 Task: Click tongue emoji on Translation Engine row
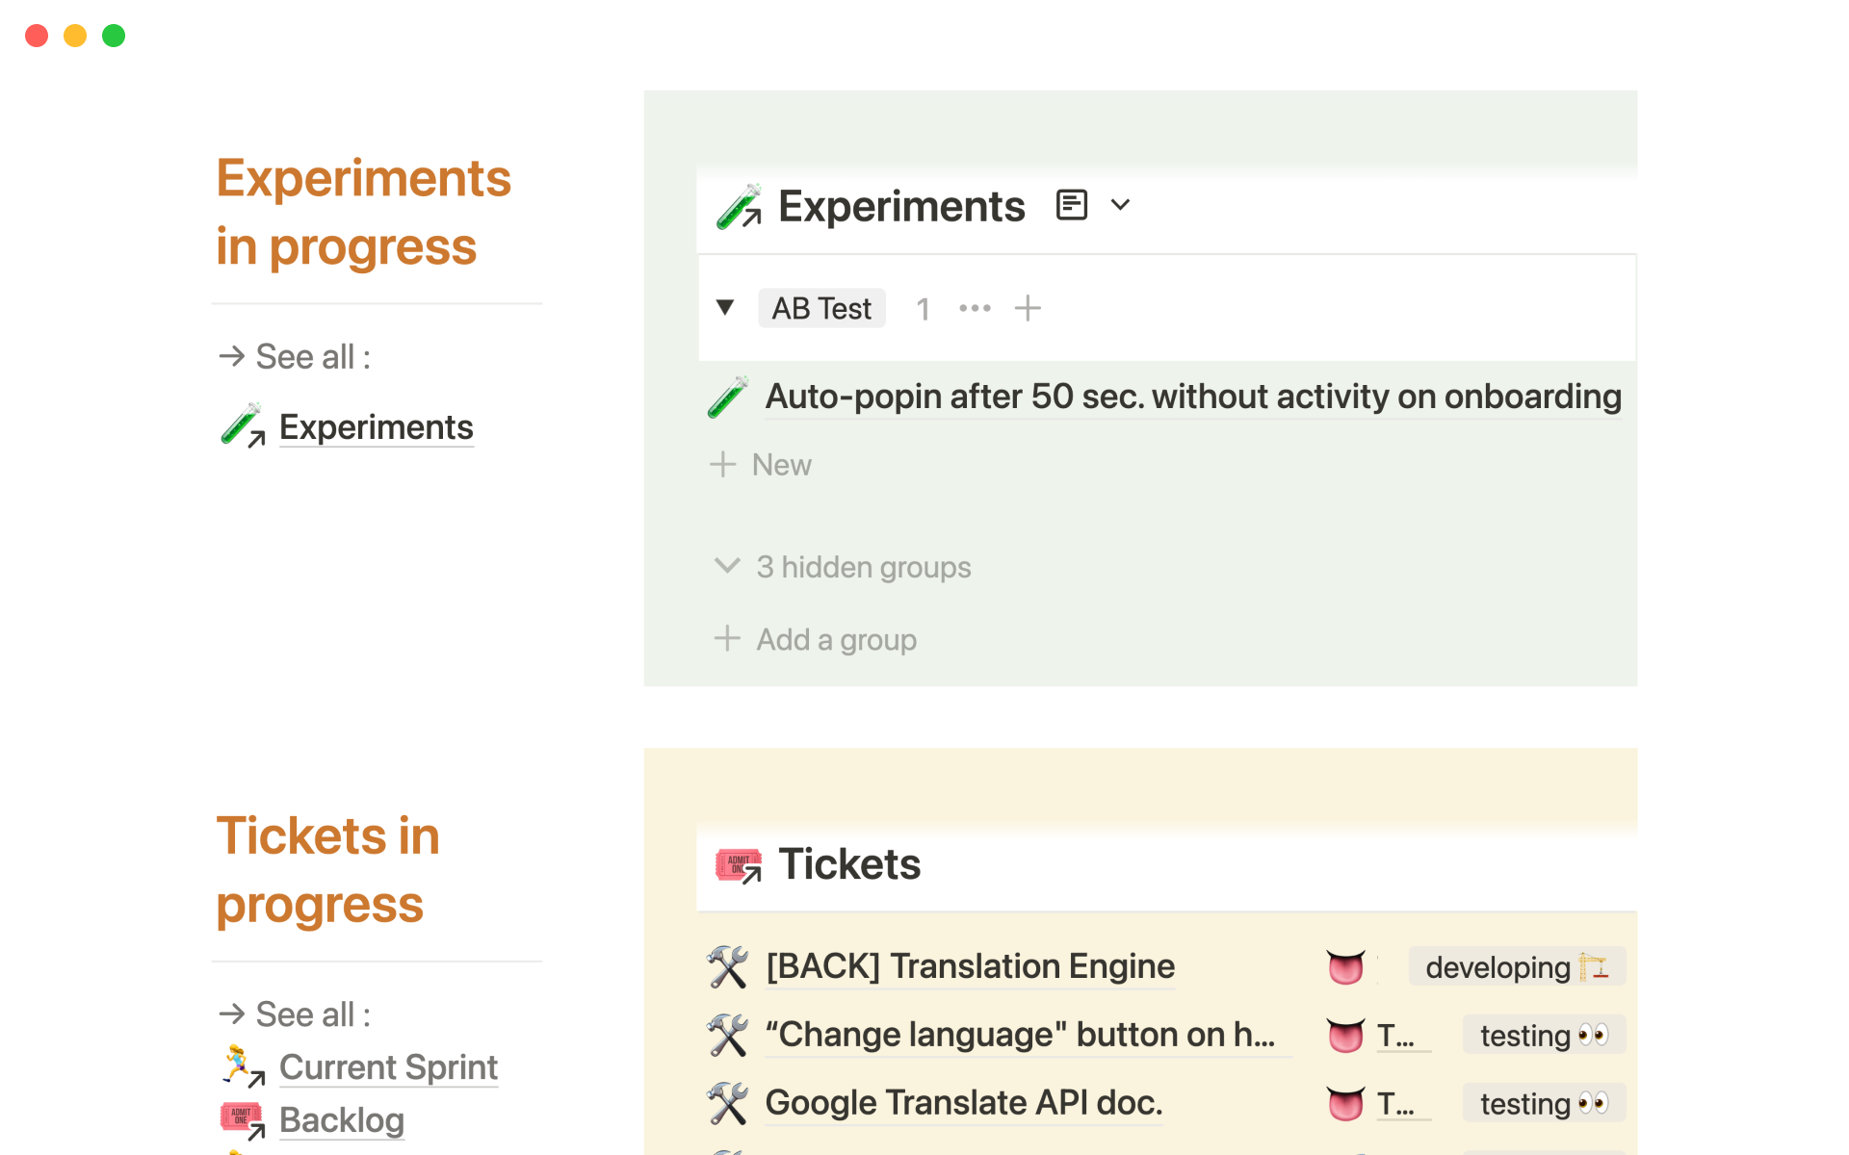(1345, 967)
